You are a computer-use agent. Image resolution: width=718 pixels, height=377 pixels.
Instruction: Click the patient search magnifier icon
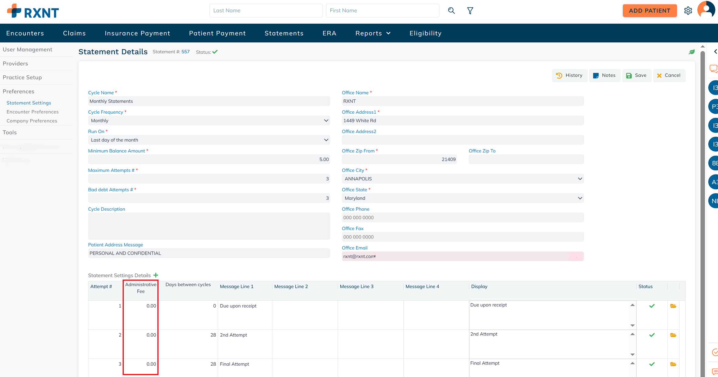(451, 11)
